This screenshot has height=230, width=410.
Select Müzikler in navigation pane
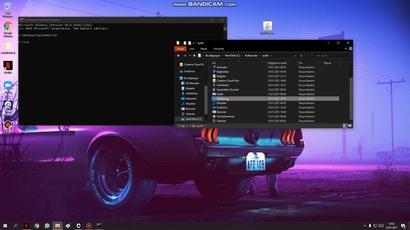click(x=188, y=103)
